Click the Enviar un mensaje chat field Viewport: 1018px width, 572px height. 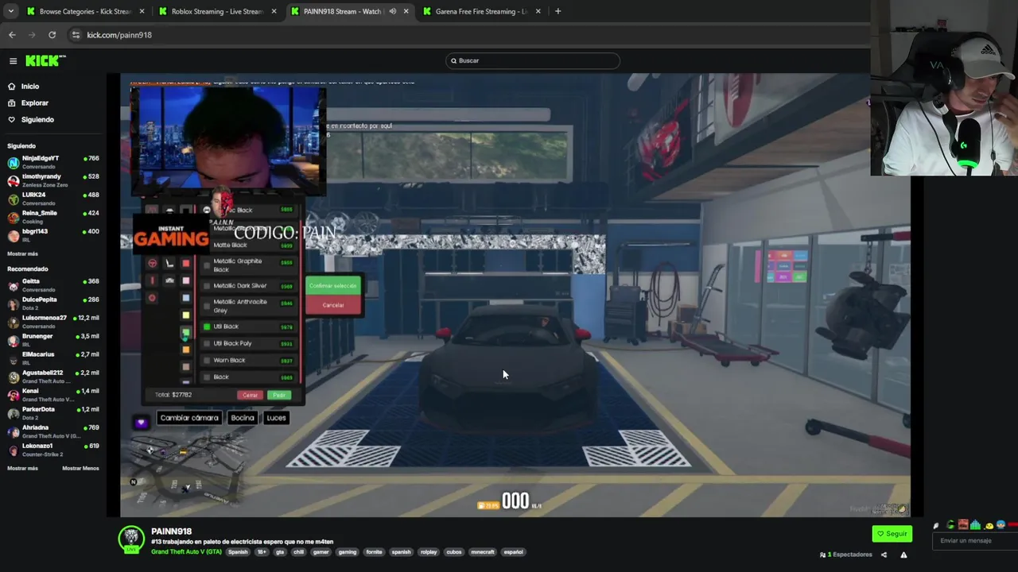(x=974, y=541)
